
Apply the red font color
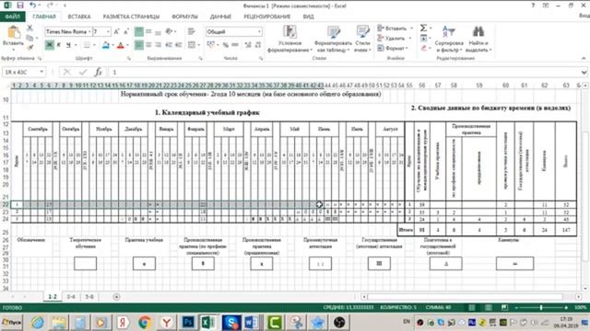pos(121,45)
